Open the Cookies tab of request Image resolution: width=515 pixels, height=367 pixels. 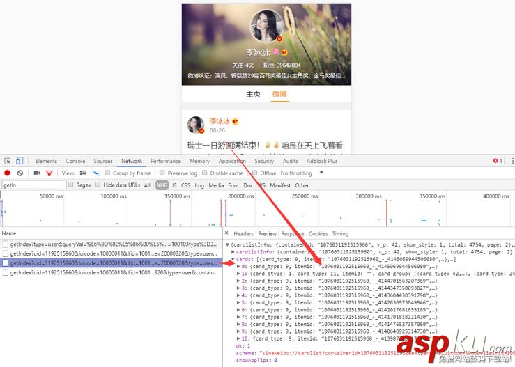[x=318, y=234]
